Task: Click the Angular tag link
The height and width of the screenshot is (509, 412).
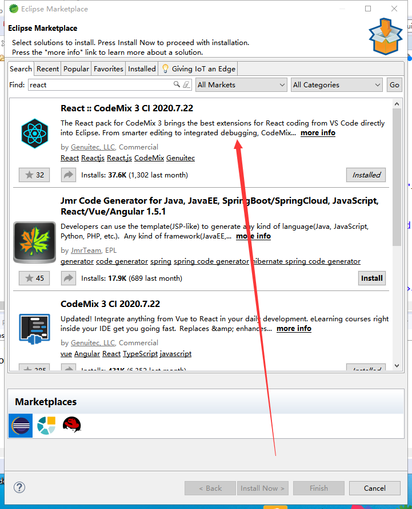Action: tap(87, 354)
